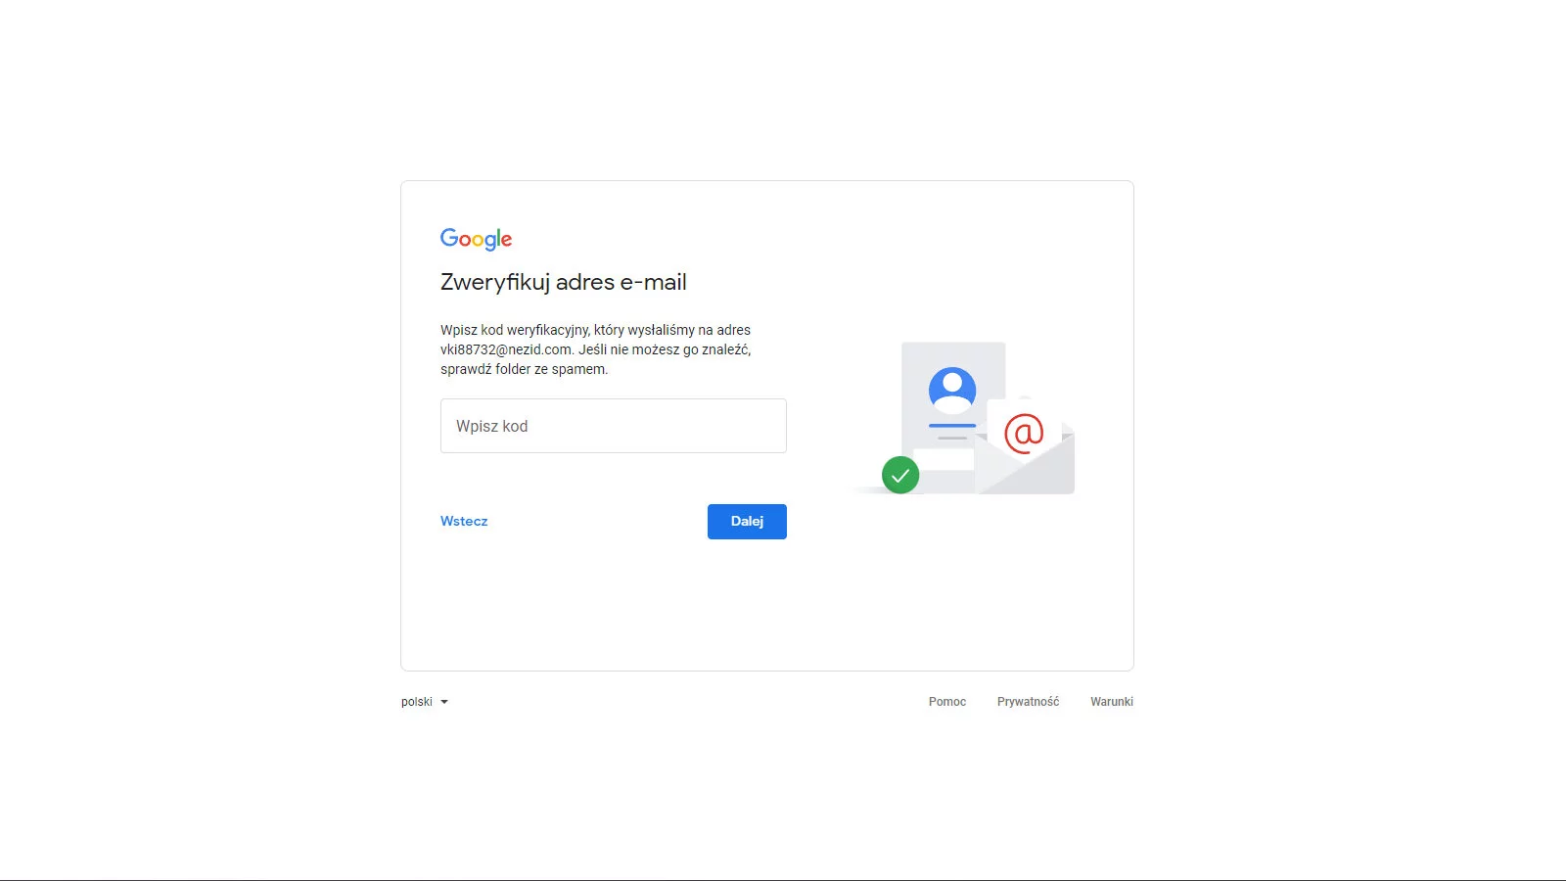Open the Warunki terms link
The width and height of the screenshot is (1566, 881).
click(1112, 702)
